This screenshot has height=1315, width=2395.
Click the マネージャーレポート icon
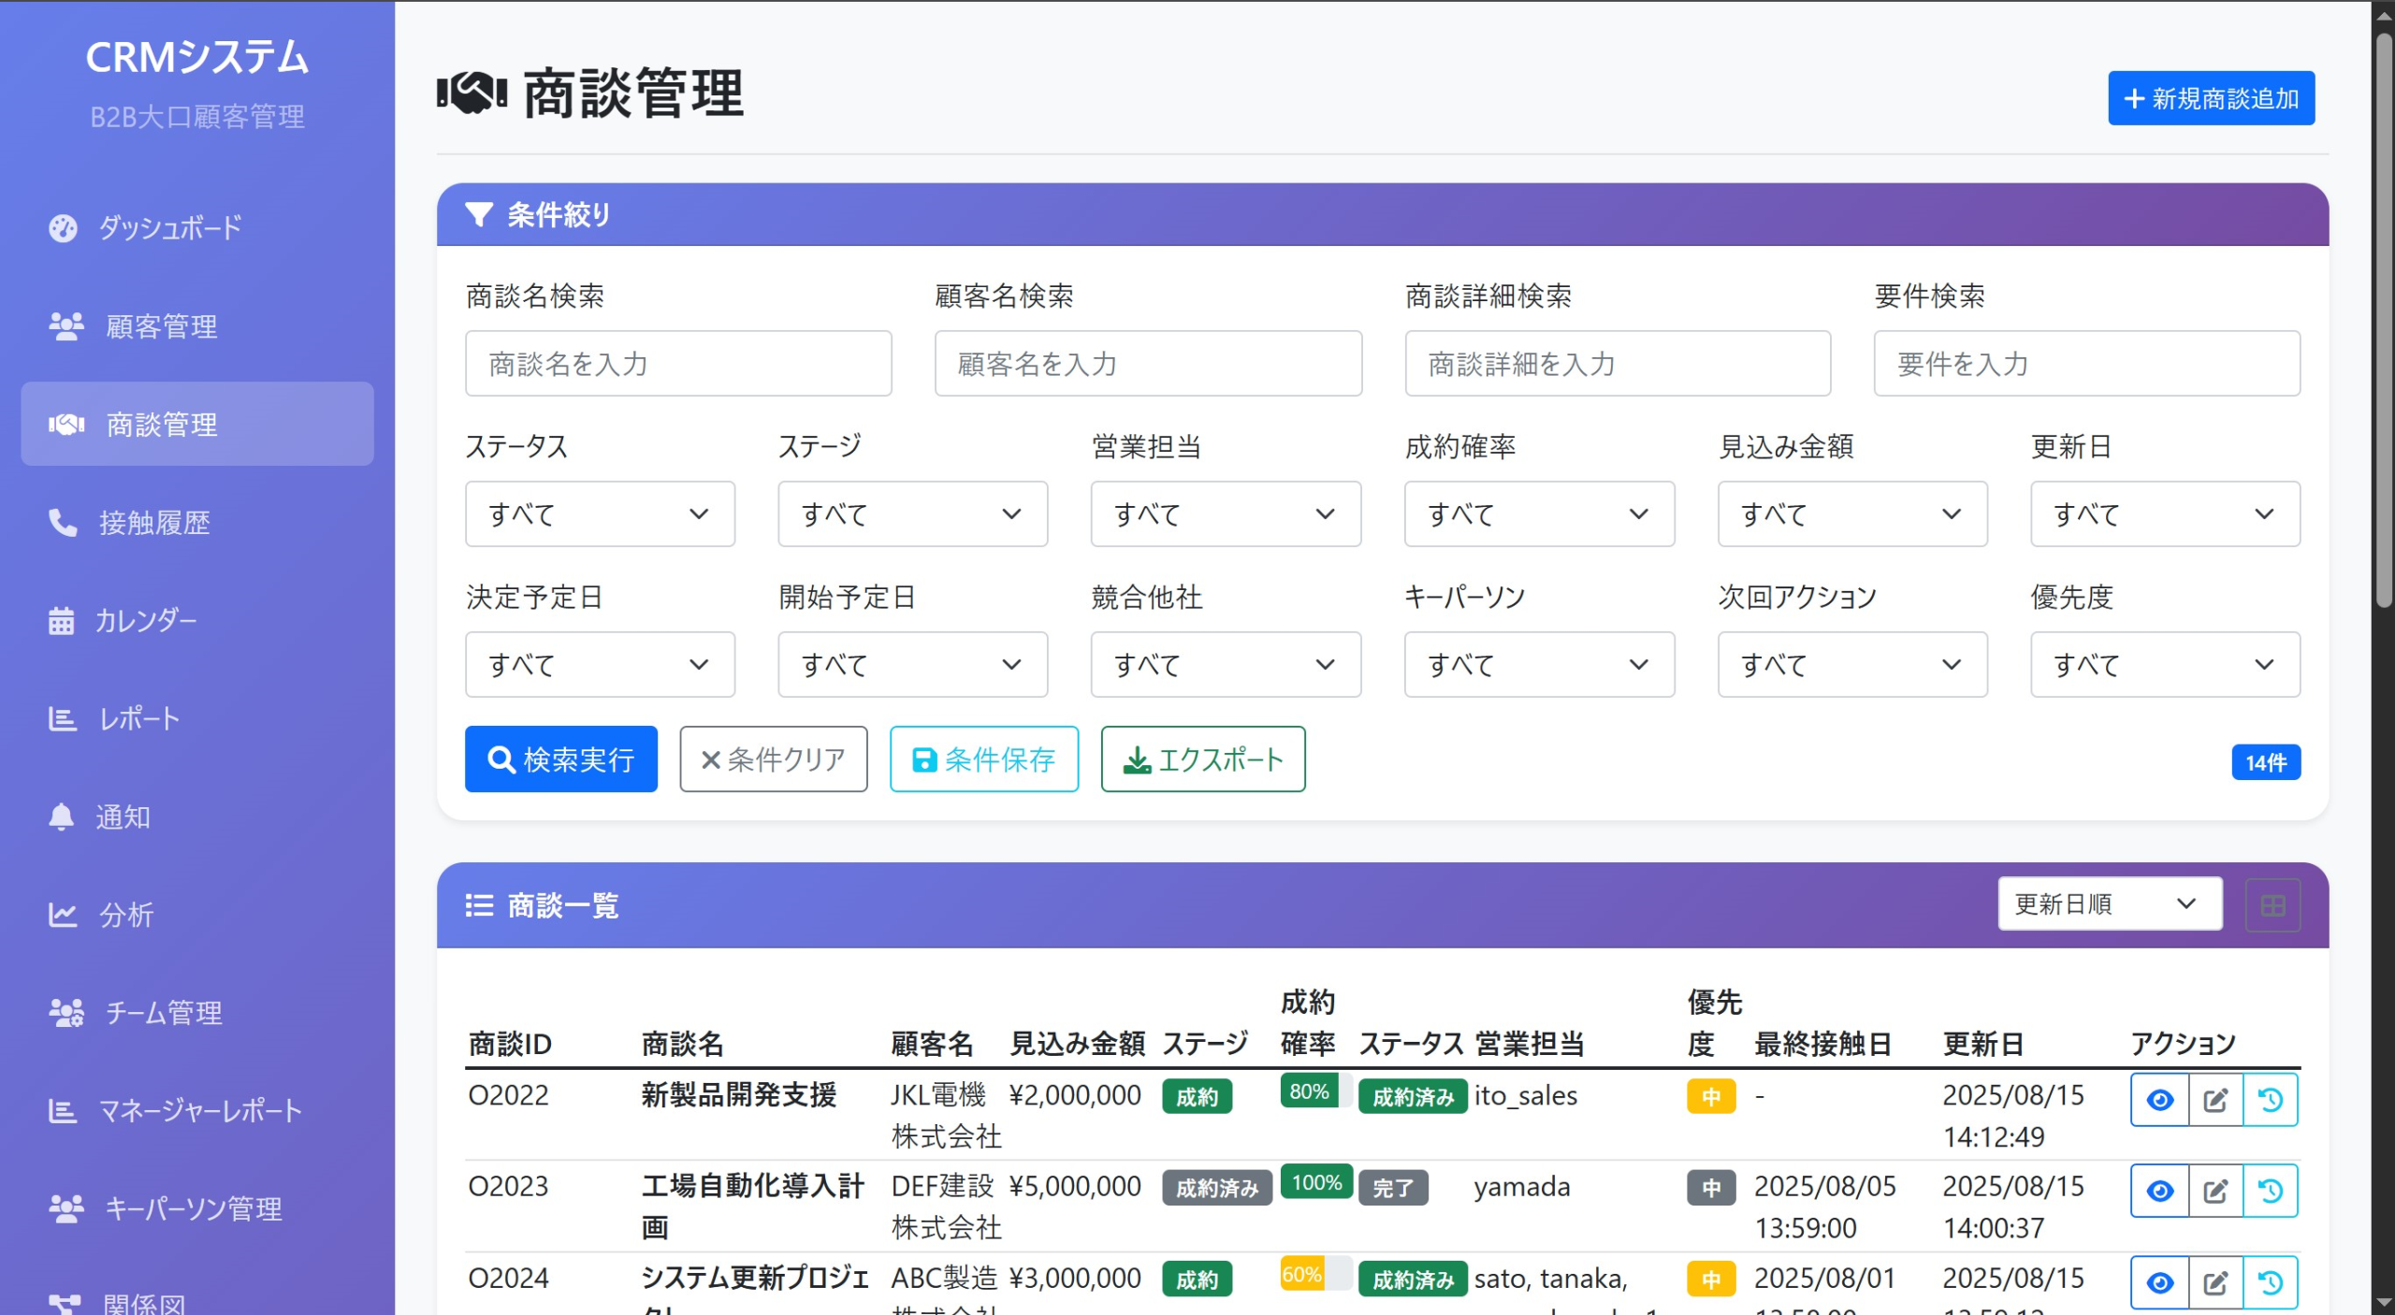62,1111
